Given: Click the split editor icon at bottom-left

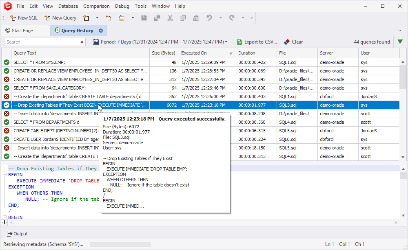Looking at the screenshot, I should click(4, 222).
